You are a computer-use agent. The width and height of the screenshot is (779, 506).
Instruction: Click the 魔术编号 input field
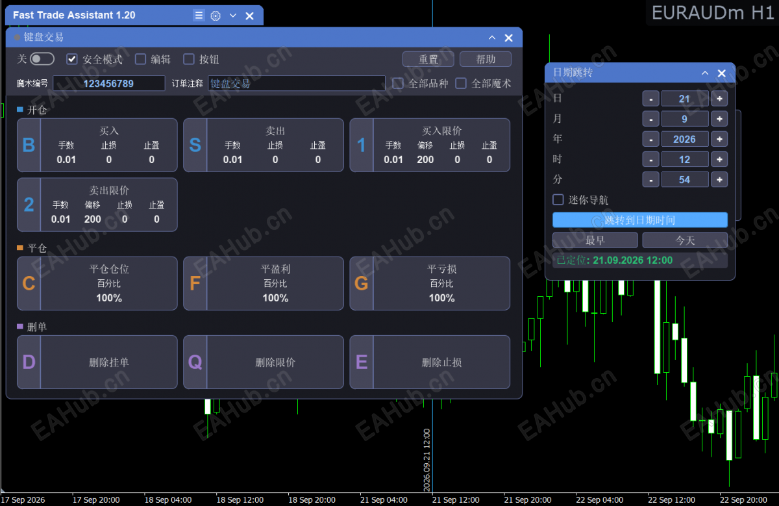tap(109, 83)
